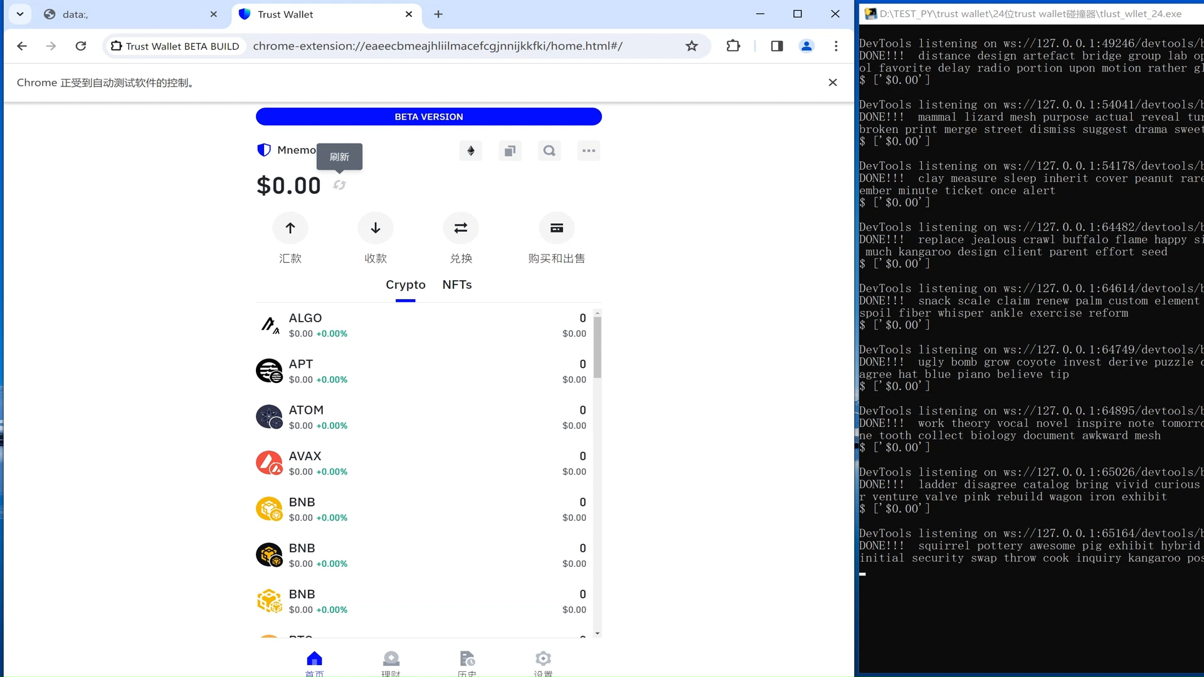Click the AVAX token name

click(x=305, y=456)
